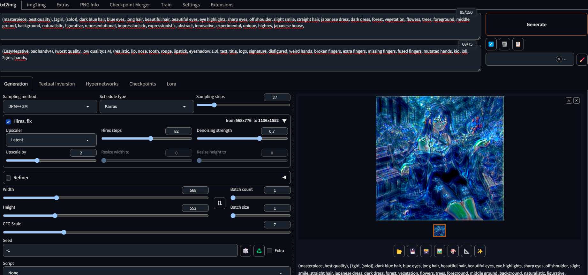Open the Extras tab
This screenshot has width=588, height=275.
point(63,5)
